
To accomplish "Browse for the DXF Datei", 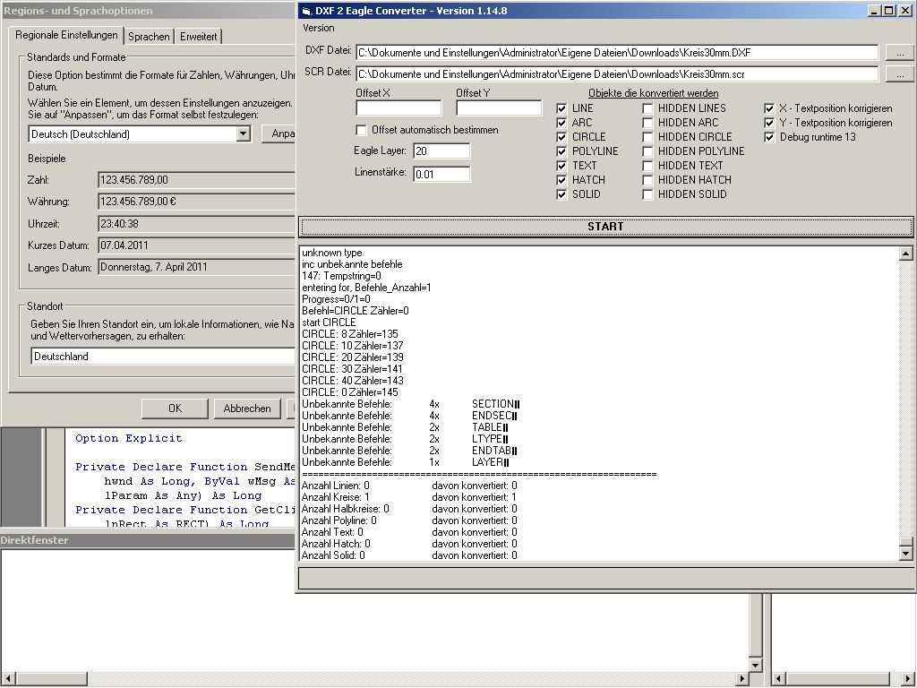I will [x=900, y=53].
